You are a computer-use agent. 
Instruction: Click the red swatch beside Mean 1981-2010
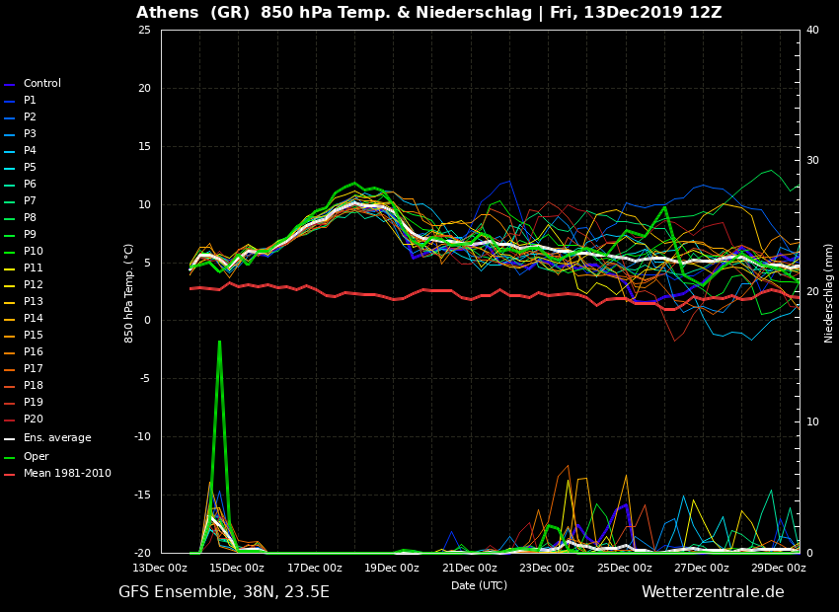[x=10, y=475]
